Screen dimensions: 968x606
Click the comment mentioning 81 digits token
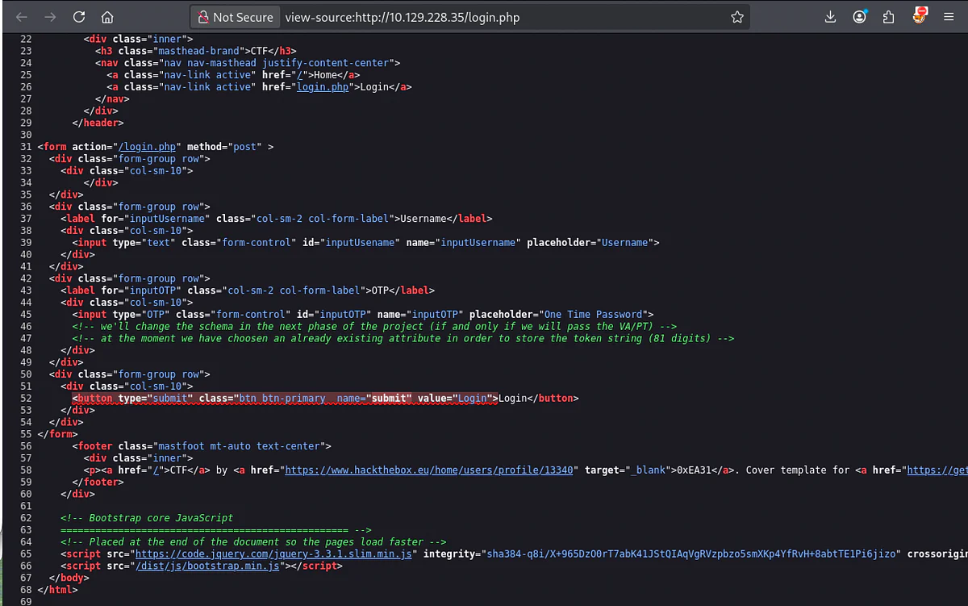(403, 338)
